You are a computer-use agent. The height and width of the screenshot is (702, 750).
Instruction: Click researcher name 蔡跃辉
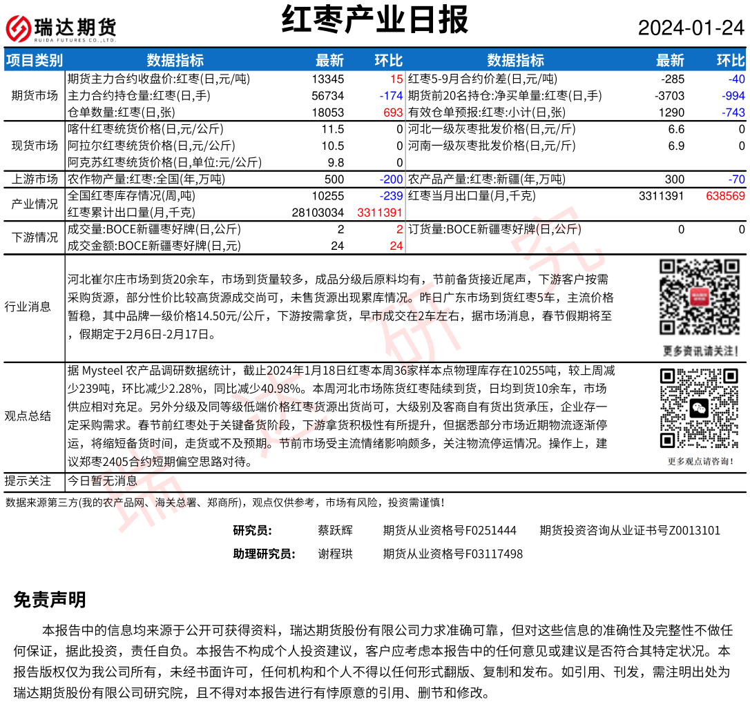(335, 531)
